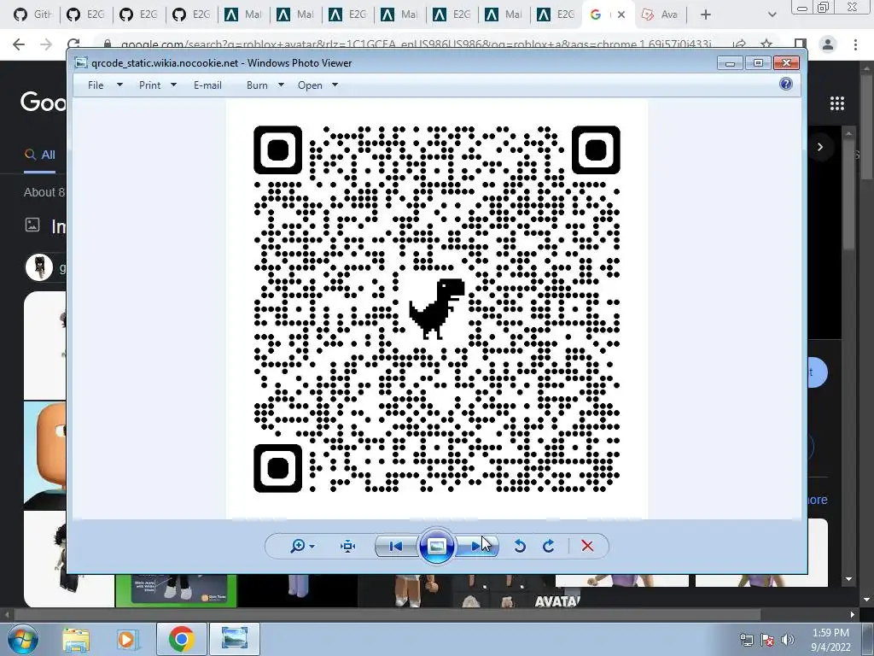Screen dimensions: 874x656
Task: Open Photo Viewer help icon
Action: [x=786, y=85]
